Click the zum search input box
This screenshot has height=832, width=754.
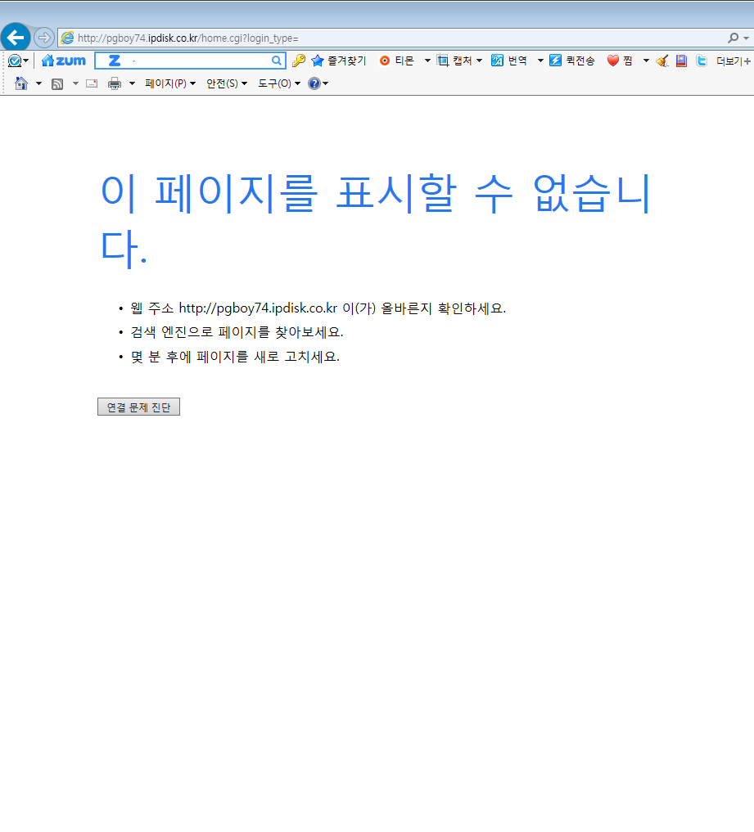pos(190,61)
